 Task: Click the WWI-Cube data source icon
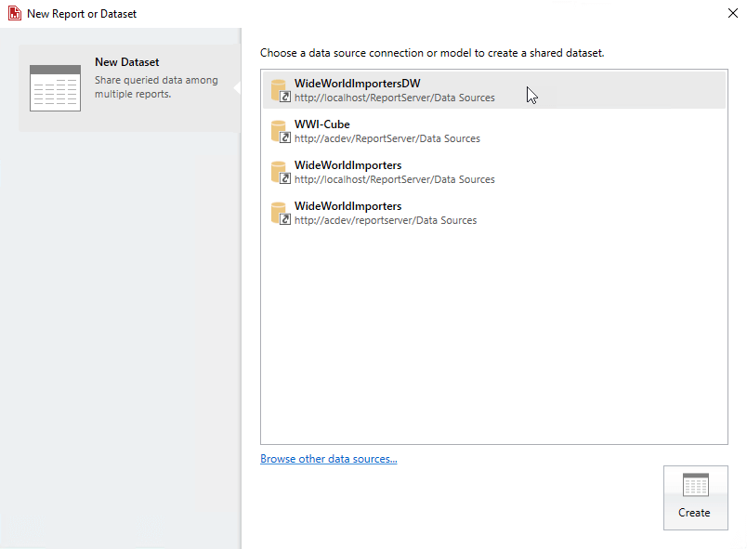(281, 131)
